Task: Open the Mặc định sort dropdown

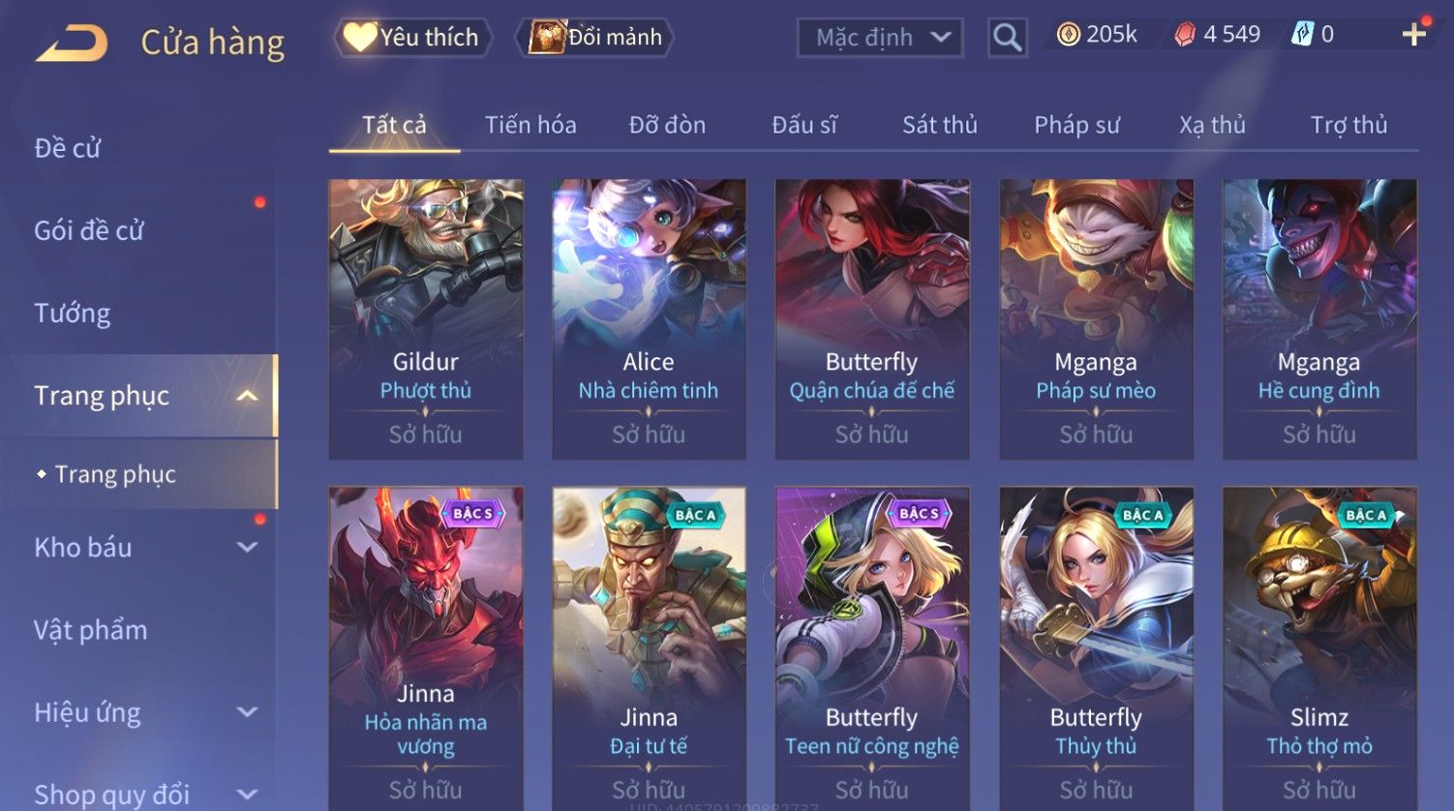Action: point(880,38)
